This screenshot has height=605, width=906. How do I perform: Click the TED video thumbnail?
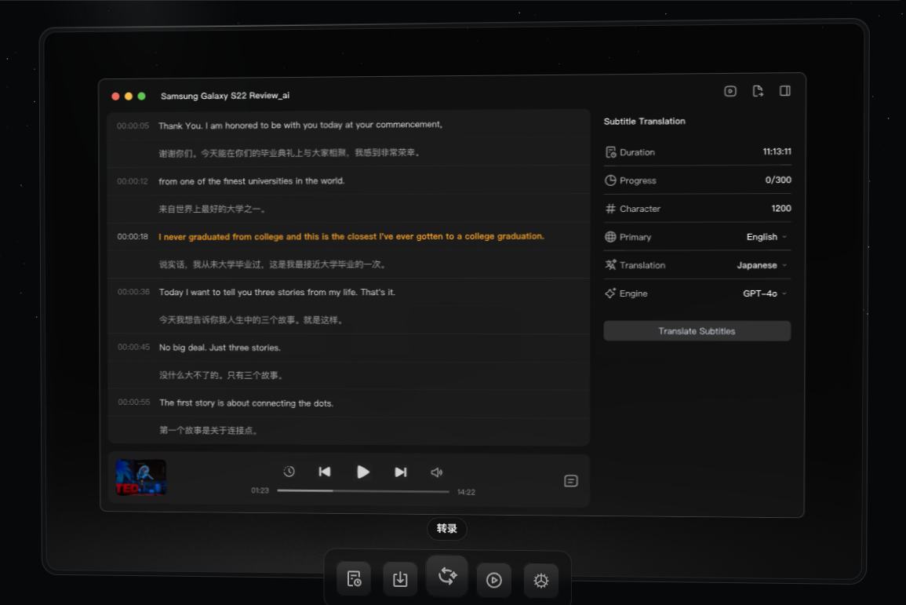[x=141, y=477]
